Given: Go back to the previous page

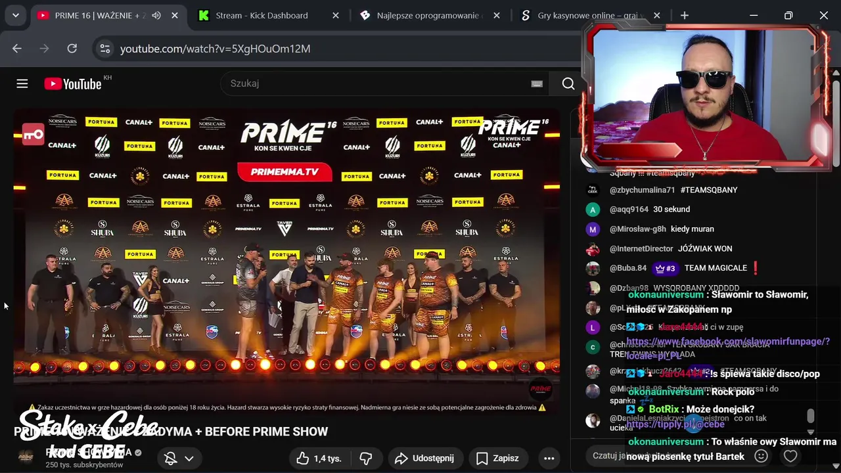Looking at the screenshot, I should (17, 48).
